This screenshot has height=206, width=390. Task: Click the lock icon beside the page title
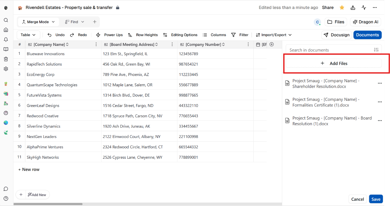[x=118, y=8]
